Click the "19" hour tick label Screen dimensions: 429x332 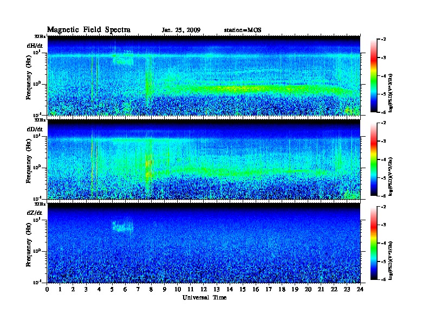point(295,290)
